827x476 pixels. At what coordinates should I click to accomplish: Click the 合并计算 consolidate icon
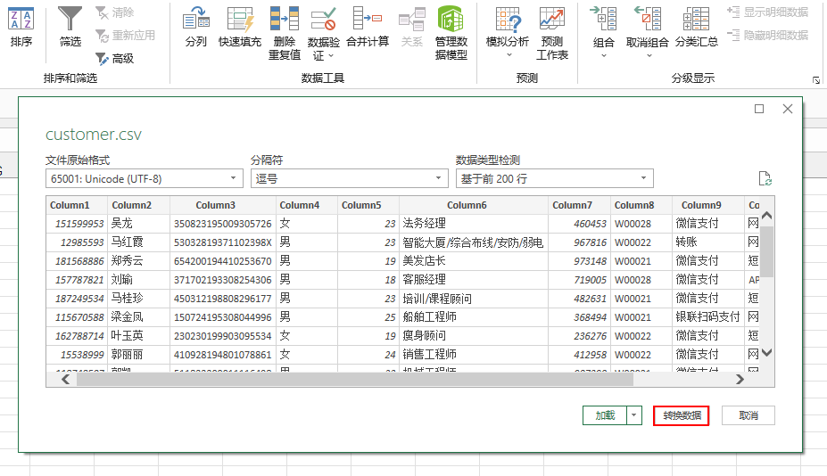368,19
